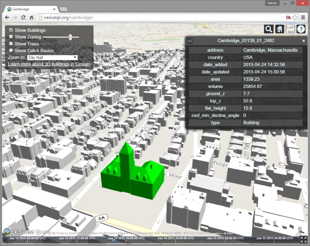This screenshot has width=310, height=246.
Task: Open Learn more about 3D buildings link
Action: [49, 64]
